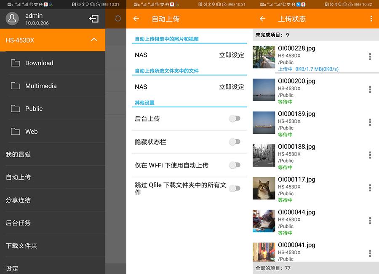Click the back arrow on 自动上传 screen

pos(136,19)
